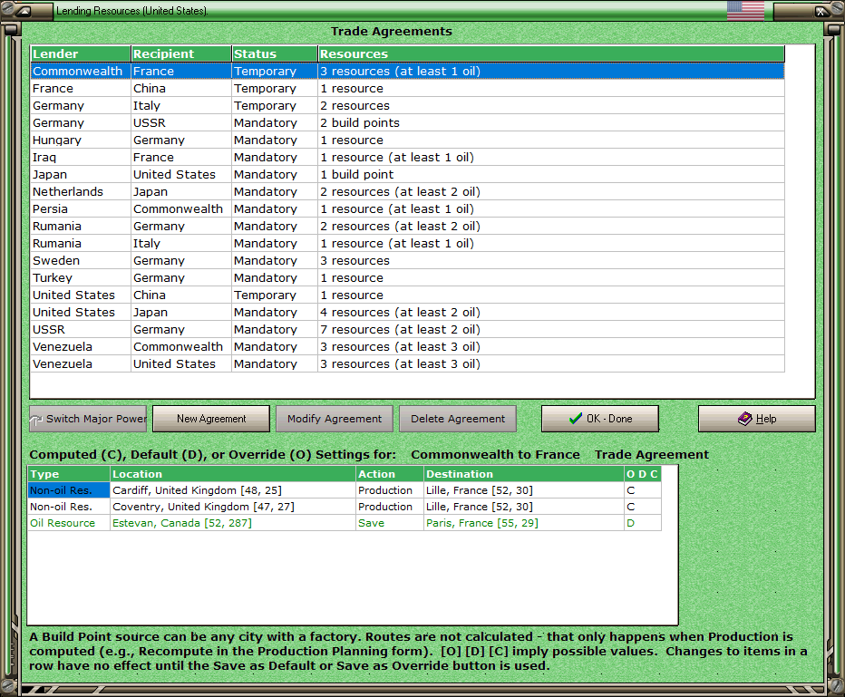Select the Rumania to Germany agreement

tap(407, 227)
